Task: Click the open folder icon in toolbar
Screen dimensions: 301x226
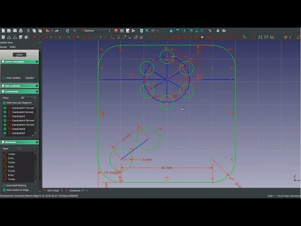Action: pos(224,31)
